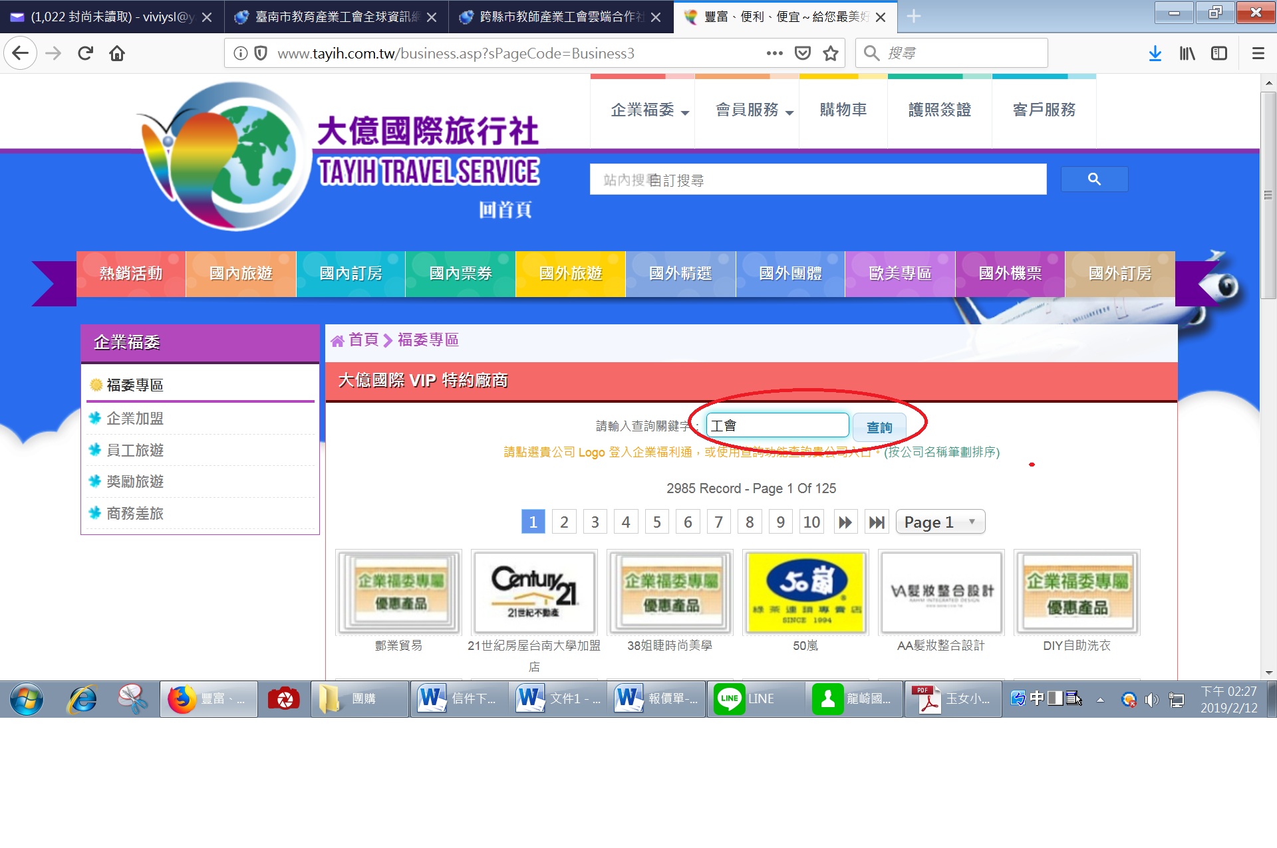
Task: Open LINE app in taskbar
Action: (757, 699)
